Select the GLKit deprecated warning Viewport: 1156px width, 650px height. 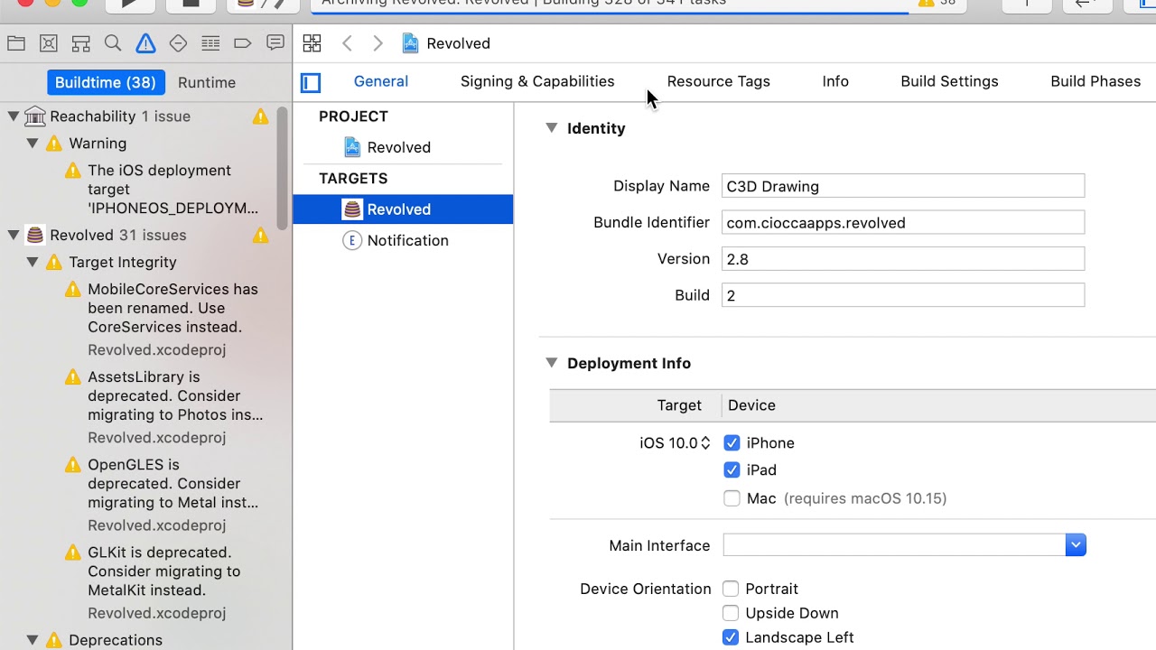(x=163, y=581)
